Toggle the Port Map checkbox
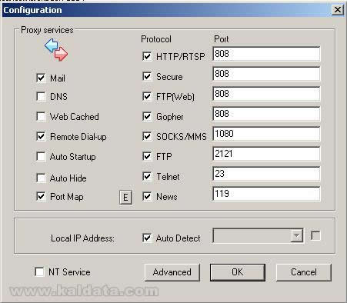The width and height of the screenshot is (347, 303). 41,197
